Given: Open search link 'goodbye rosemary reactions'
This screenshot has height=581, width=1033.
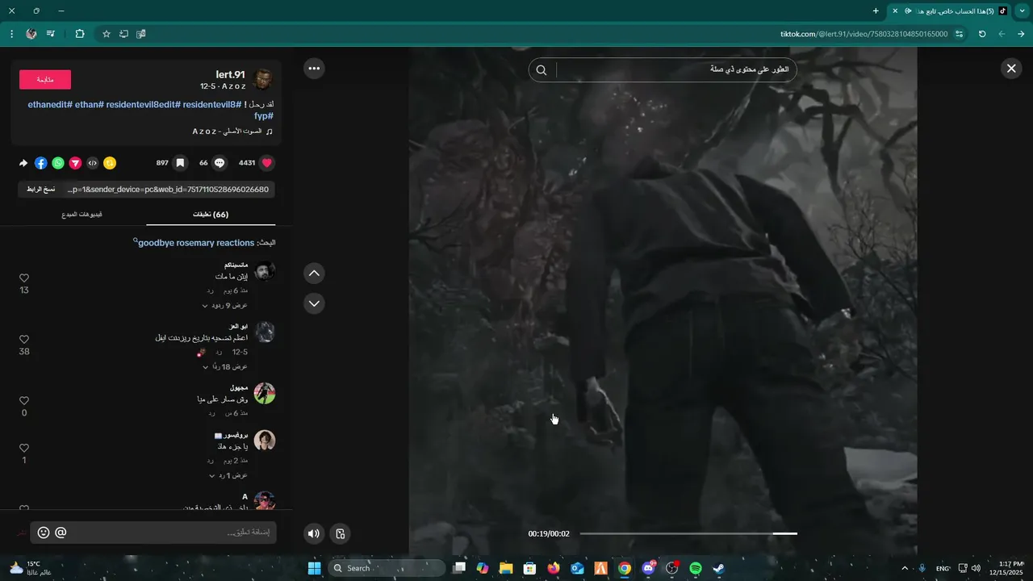Looking at the screenshot, I should click(x=196, y=243).
